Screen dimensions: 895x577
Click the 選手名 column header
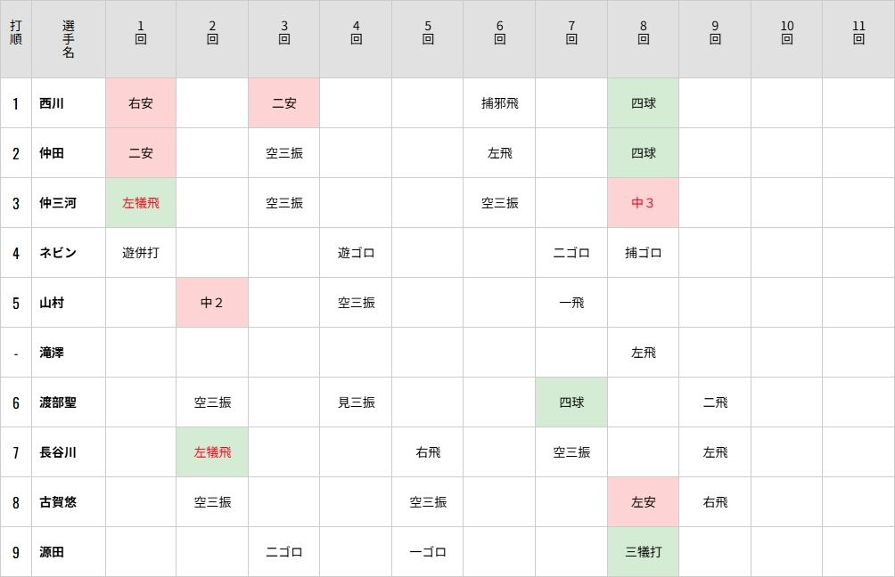[69, 38]
